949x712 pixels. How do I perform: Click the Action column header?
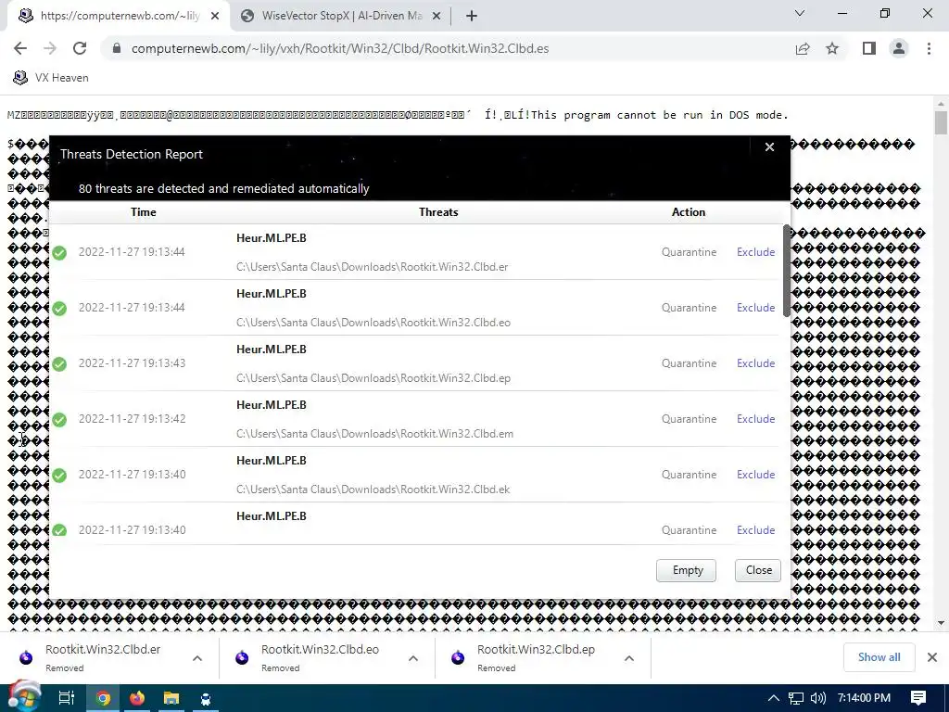click(689, 212)
